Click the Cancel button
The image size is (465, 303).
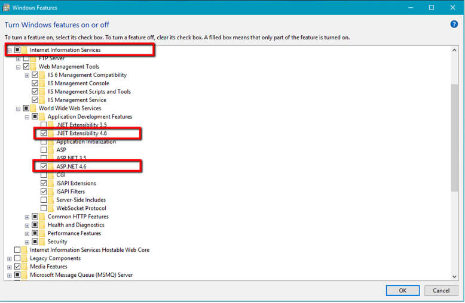[441, 290]
